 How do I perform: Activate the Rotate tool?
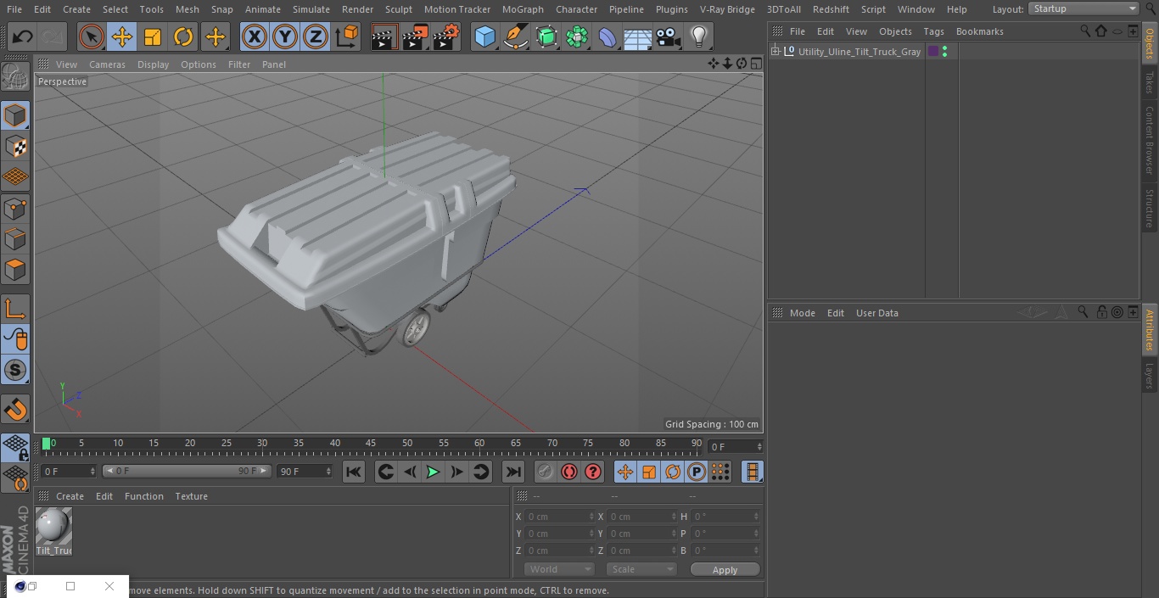pos(183,36)
